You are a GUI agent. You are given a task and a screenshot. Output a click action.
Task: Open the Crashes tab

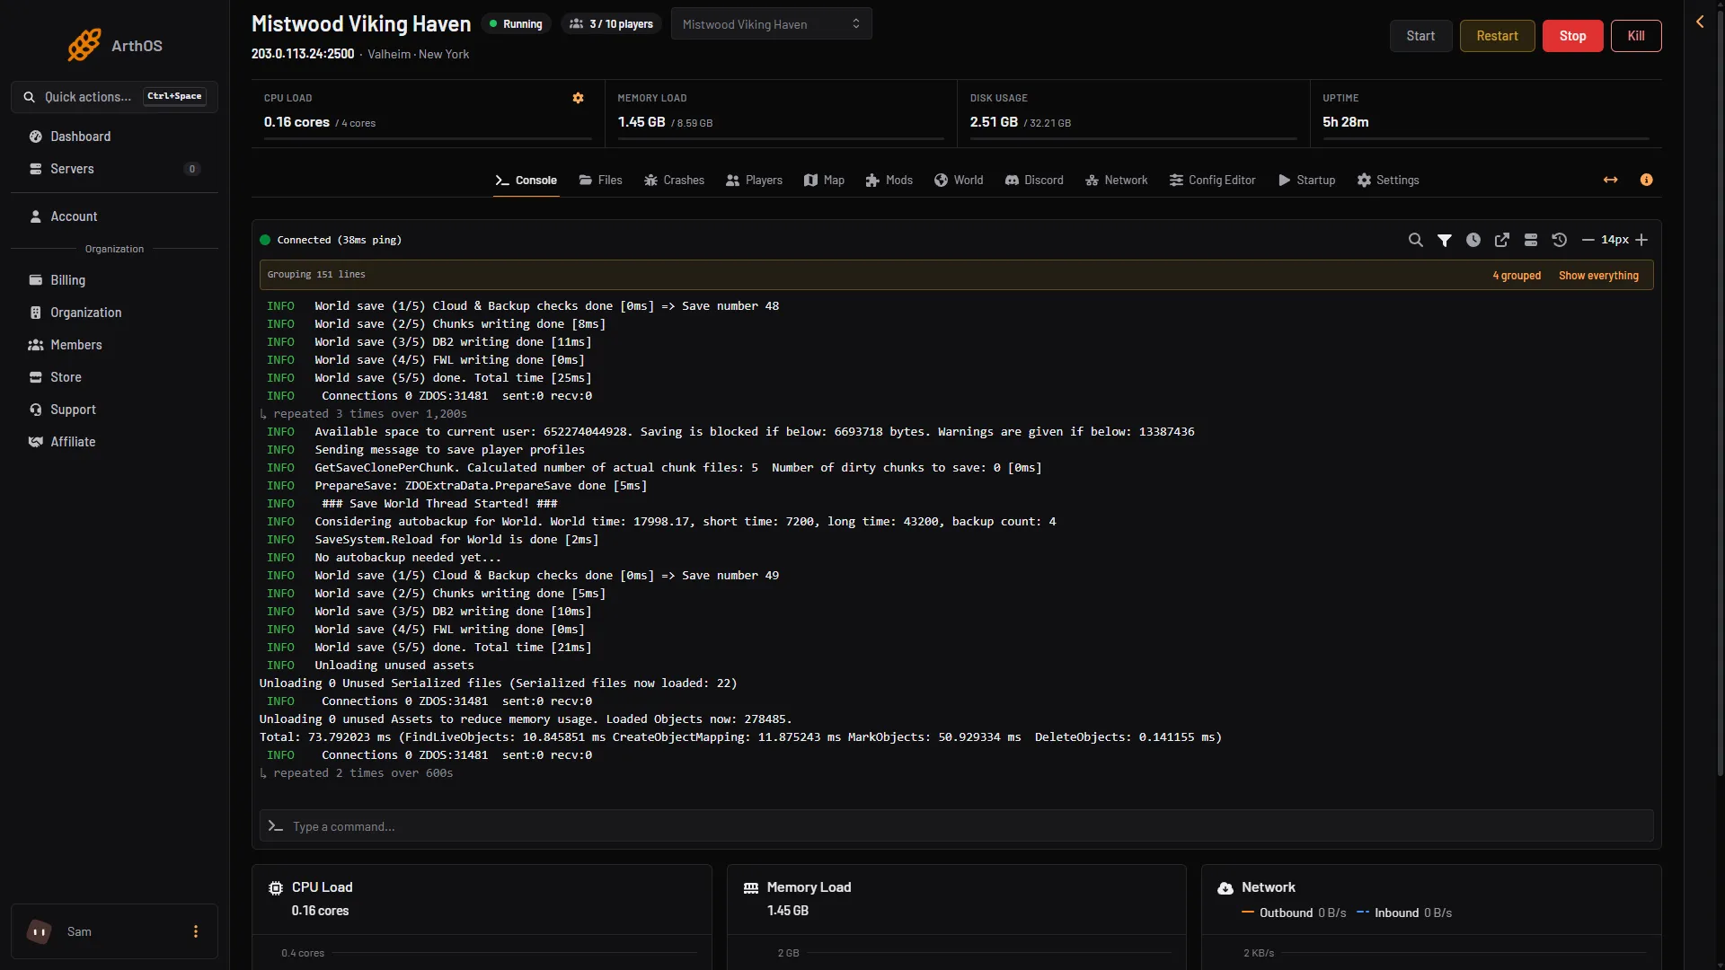tap(674, 181)
